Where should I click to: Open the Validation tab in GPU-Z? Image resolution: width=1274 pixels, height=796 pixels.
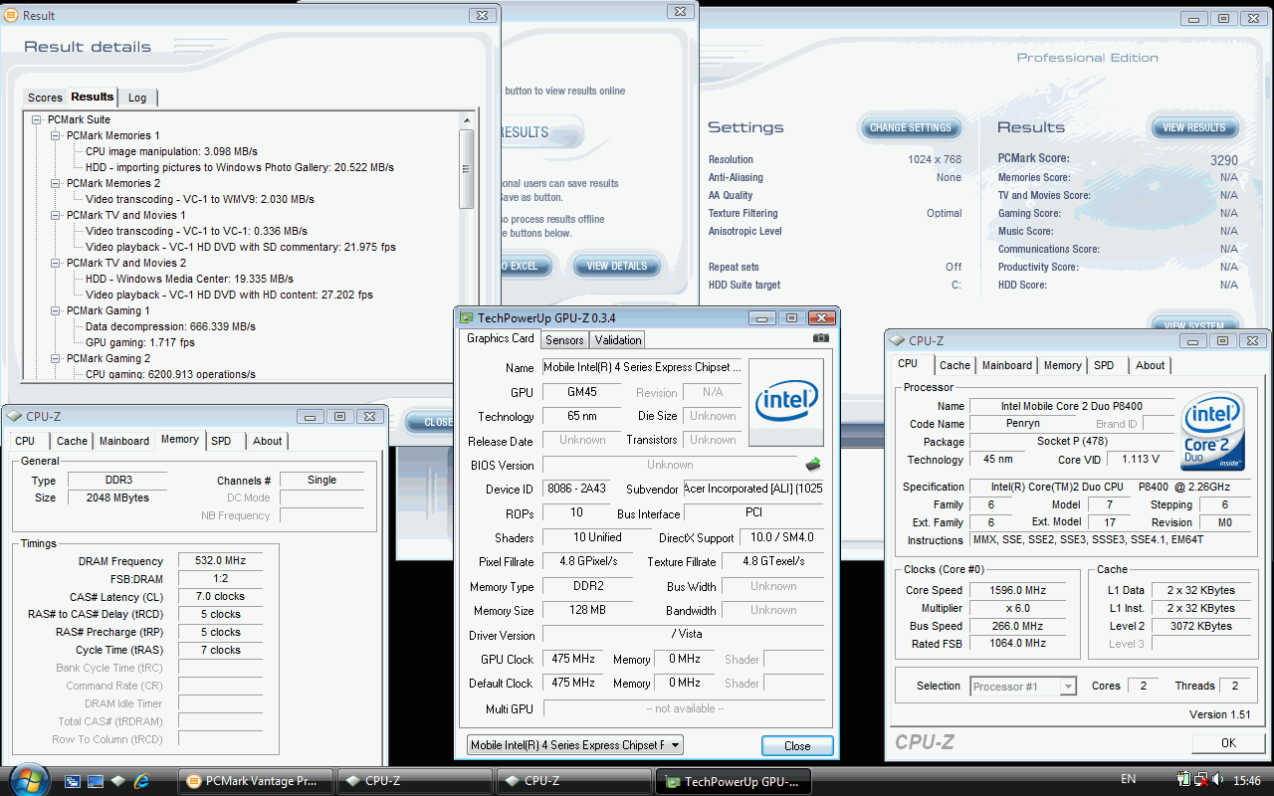click(x=618, y=340)
